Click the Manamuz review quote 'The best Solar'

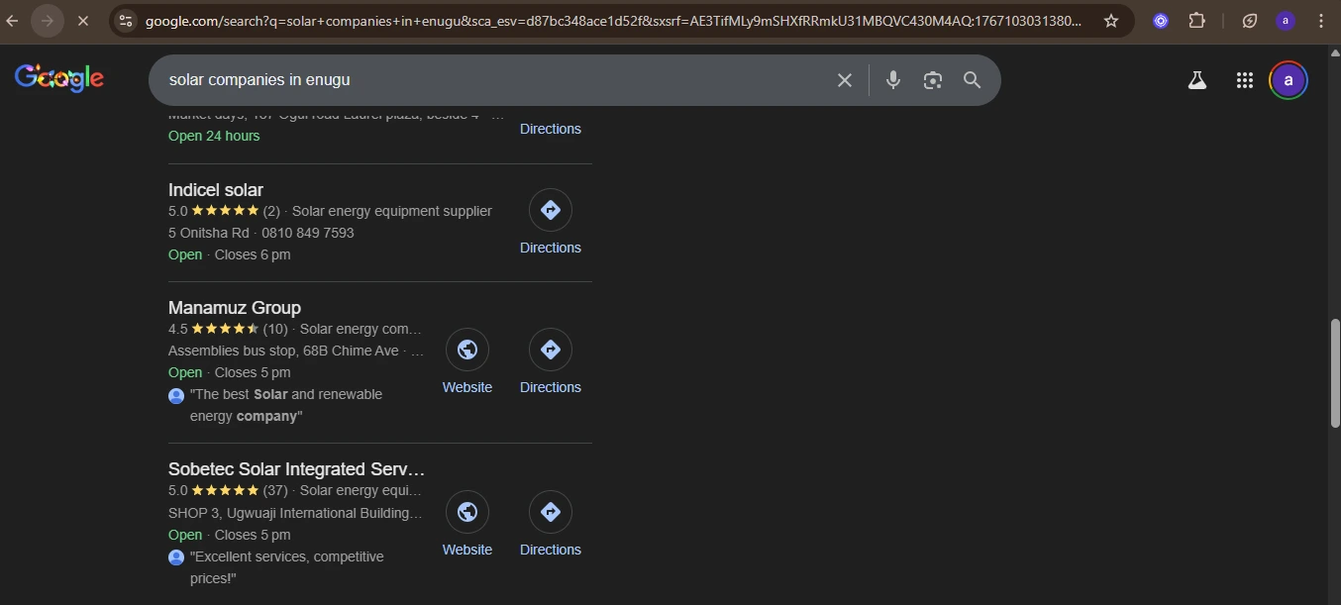click(286, 405)
